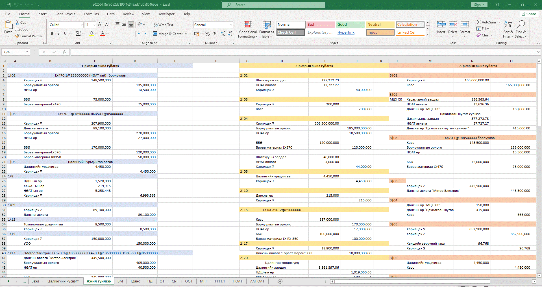Apply the Good cell style swatch
The width and height of the screenshot is (542, 287).
[350, 25]
